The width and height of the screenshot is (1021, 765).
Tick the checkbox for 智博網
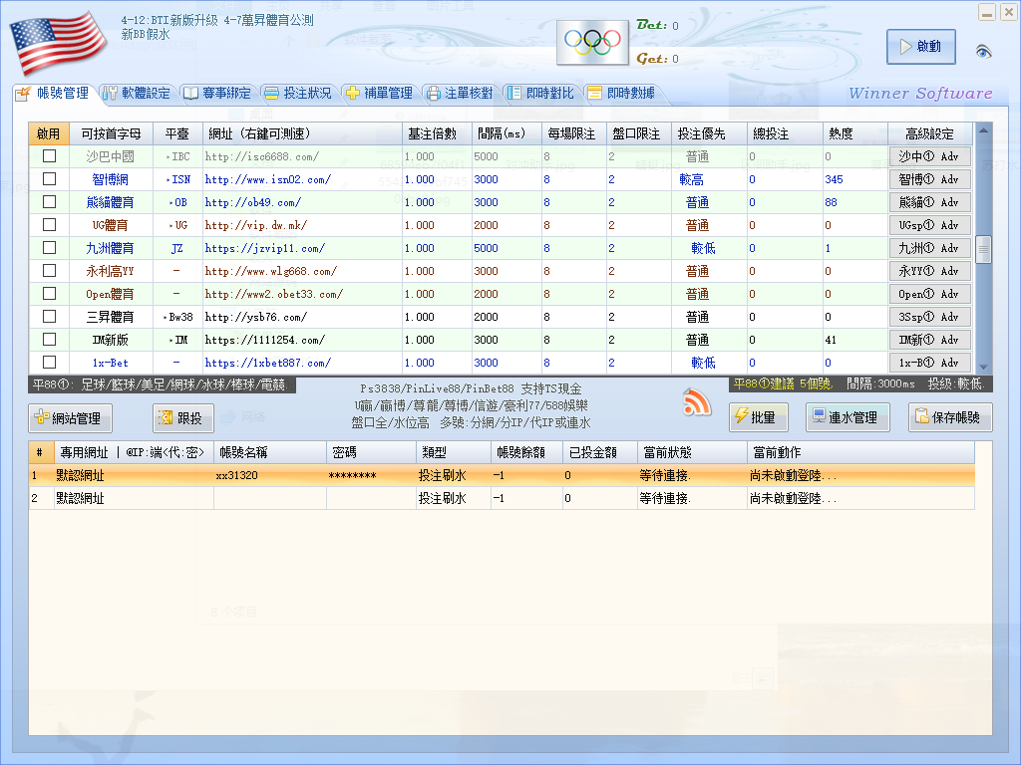(x=49, y=179)
